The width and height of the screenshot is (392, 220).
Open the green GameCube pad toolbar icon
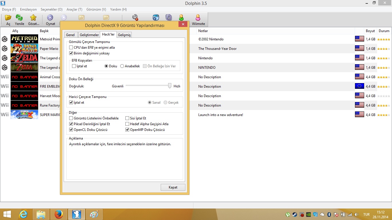click(181, 18)
